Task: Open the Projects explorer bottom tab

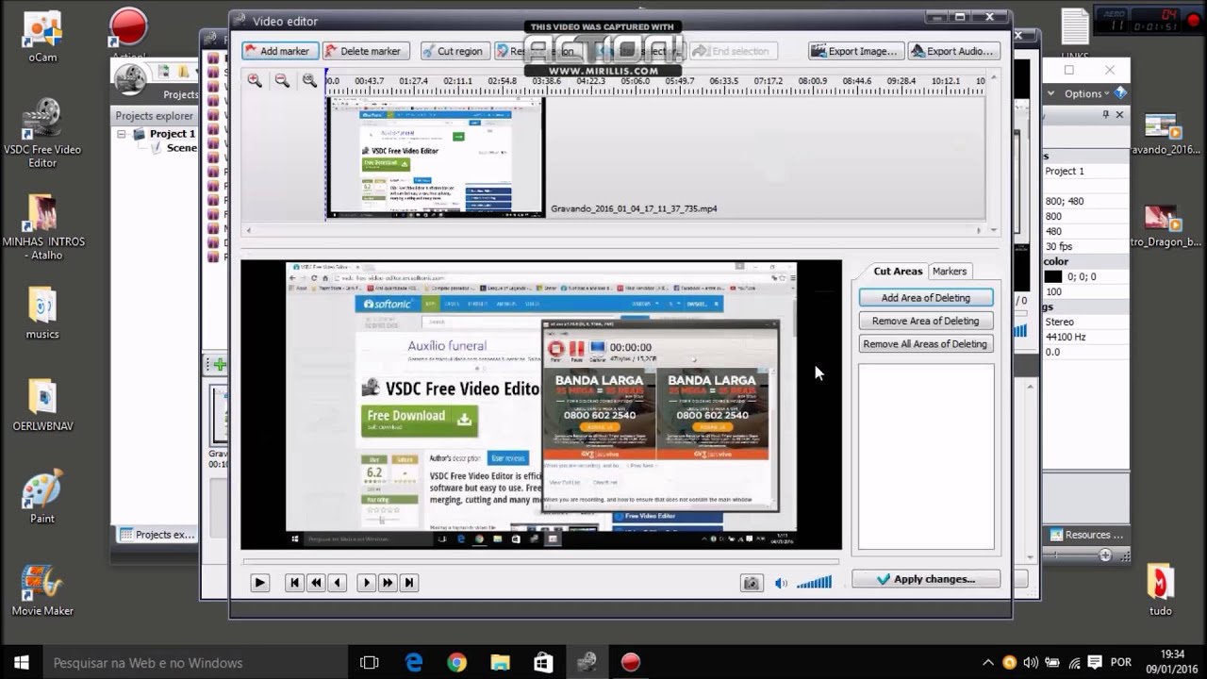Action: [x=157, y=535]
